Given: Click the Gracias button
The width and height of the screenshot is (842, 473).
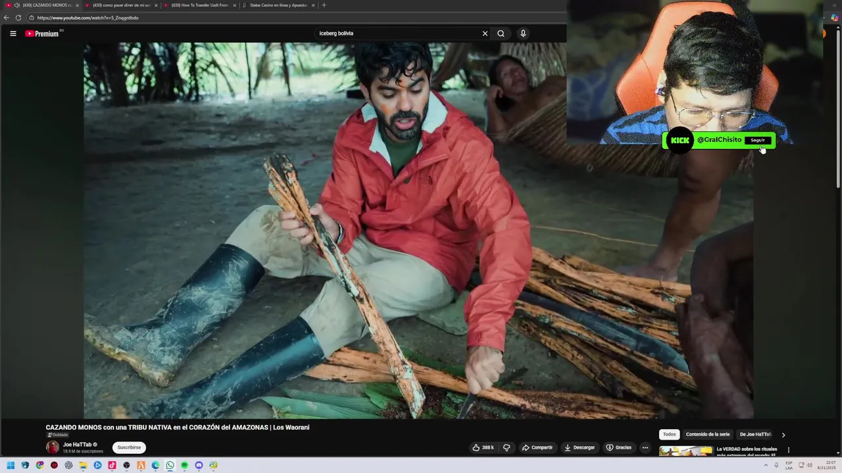Looking at the screenshot, I should [619, 447].
